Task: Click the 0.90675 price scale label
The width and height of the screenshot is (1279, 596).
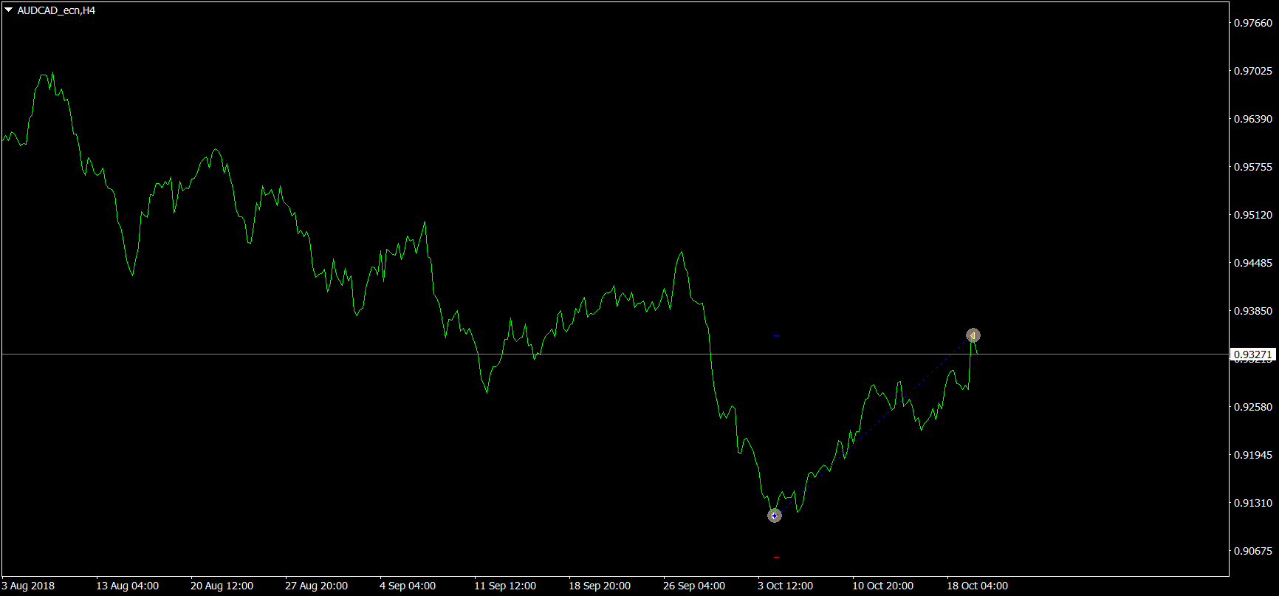Action: click(1253, 551)
